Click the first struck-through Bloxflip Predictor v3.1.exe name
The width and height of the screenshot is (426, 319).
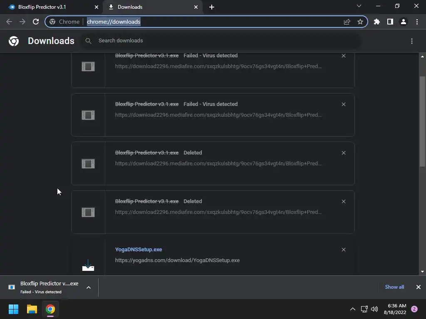coord(147,55)
